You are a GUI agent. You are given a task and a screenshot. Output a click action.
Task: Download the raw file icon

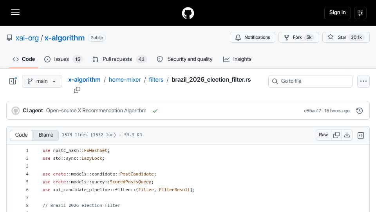tap(347, 135)
